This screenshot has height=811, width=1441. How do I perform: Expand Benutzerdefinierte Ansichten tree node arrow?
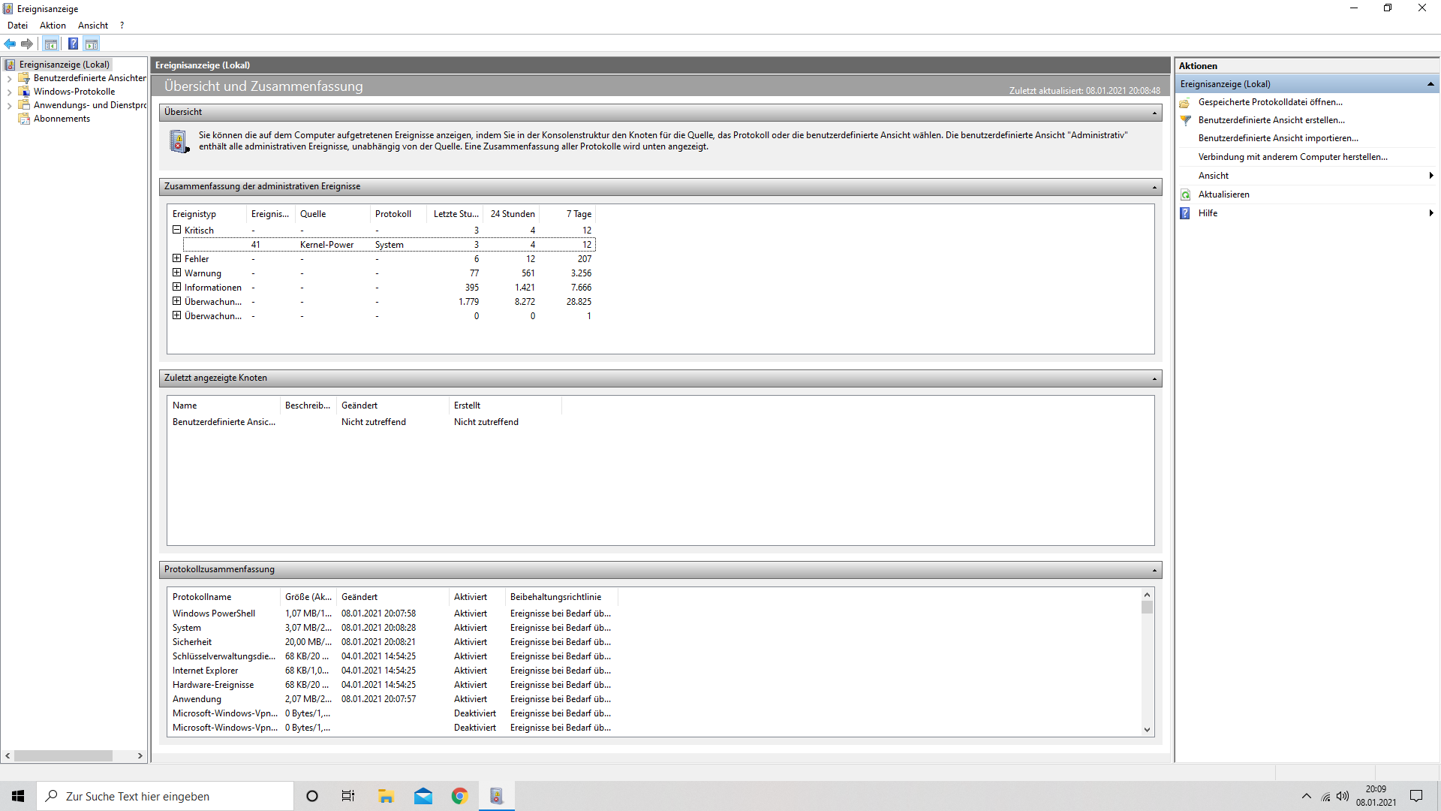[x=9, y=79]
